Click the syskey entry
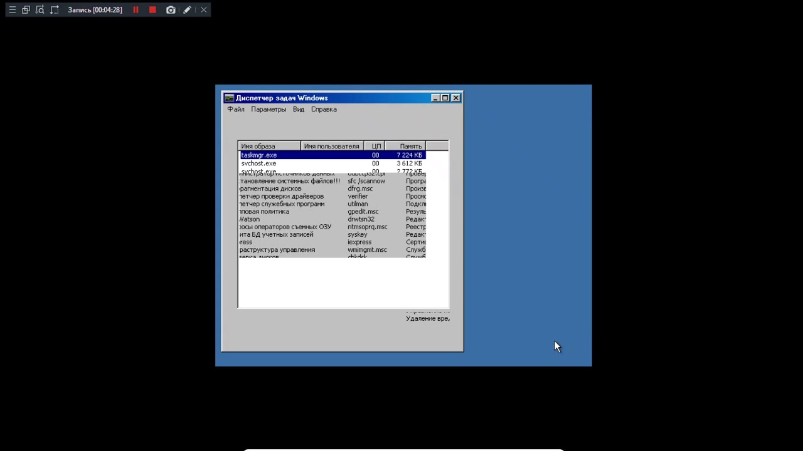This screenshot has width=803, height=451. click(x=358, y=234)
